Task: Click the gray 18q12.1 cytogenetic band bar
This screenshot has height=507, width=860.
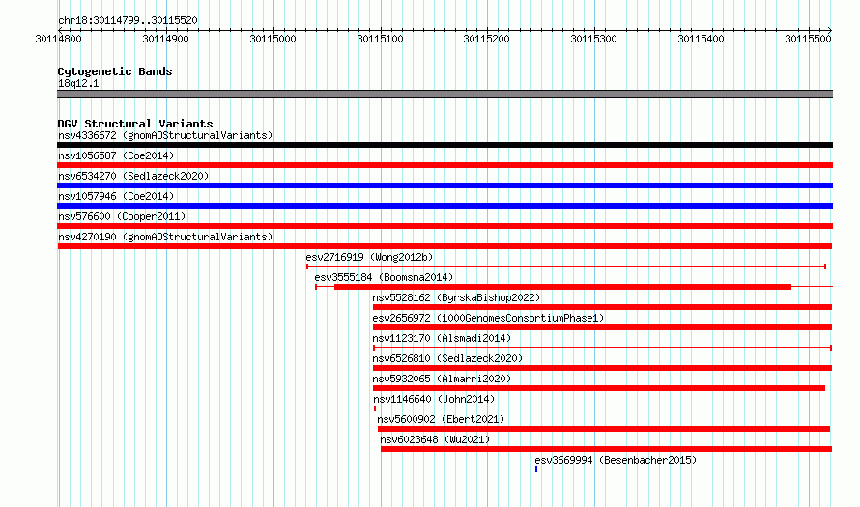Action: click(444, 94)
